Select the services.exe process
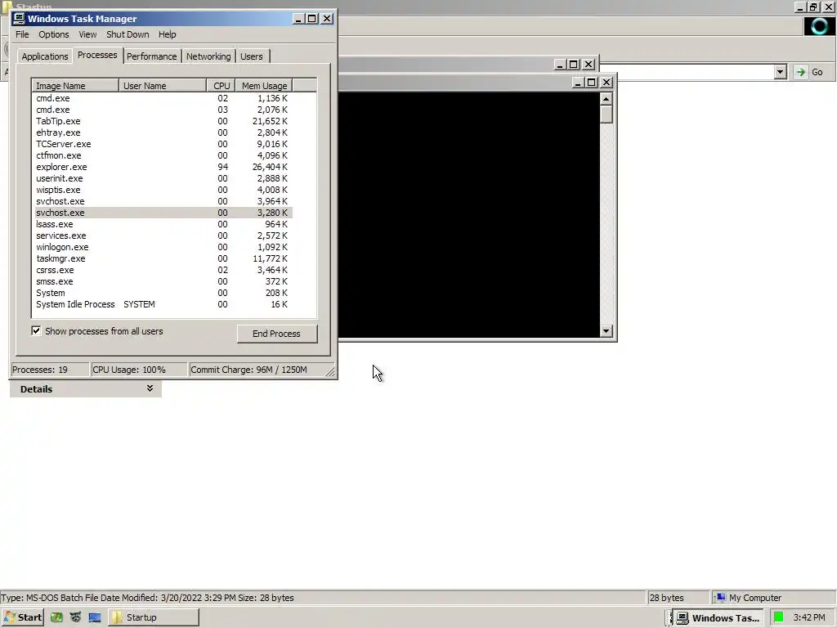This screenshot has width=837, height=628. (x=163, y=235)
